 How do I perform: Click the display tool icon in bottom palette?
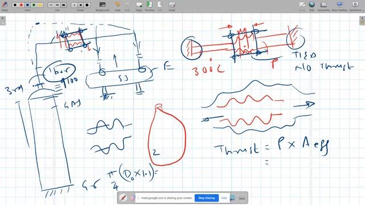(232, 198)
